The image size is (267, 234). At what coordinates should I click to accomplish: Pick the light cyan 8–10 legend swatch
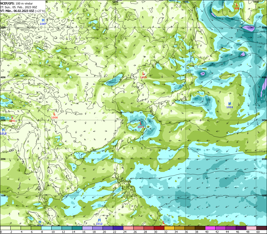click(x=46, y=228)
